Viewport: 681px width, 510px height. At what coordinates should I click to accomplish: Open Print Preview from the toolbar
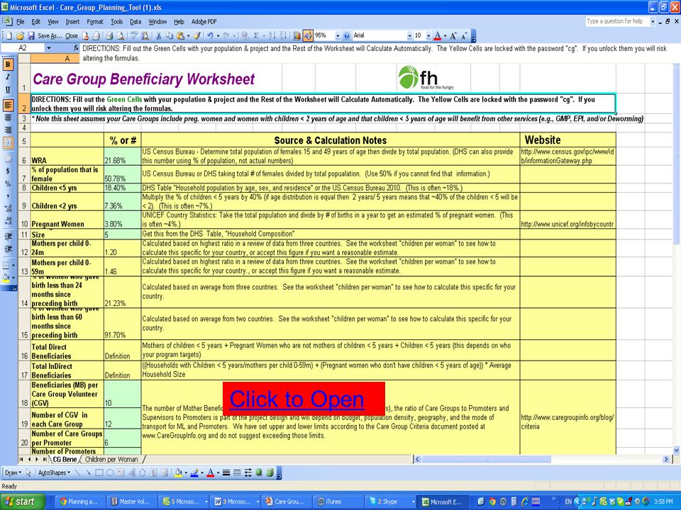click(121, 35)
